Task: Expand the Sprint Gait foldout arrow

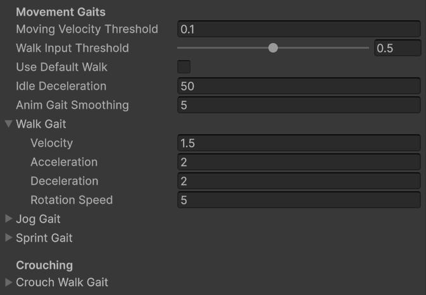Action: click(9, 237)
